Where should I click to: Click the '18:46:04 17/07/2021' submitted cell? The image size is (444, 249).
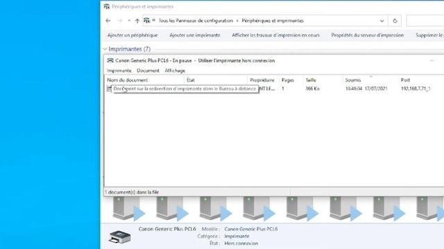tap(366, 89)
